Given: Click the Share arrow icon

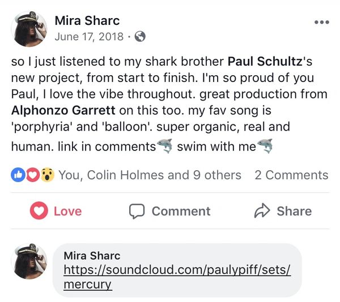Looking at the screenshot, I should coord(262,211).
